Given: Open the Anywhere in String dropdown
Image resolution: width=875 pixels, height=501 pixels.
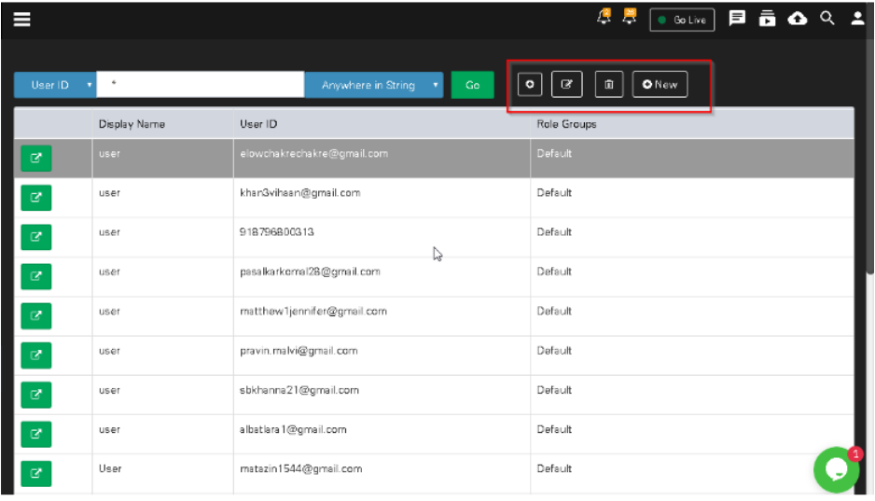Looking at the screenshot, I should tap(374, 85).
